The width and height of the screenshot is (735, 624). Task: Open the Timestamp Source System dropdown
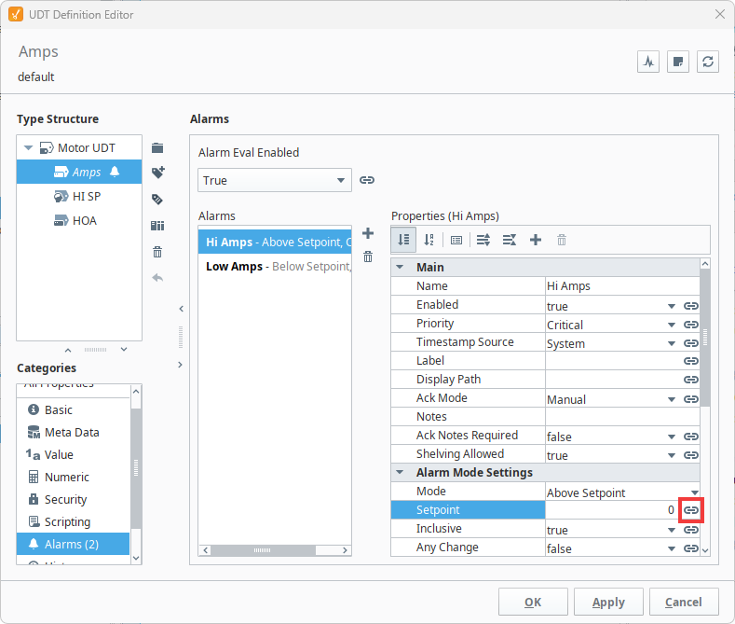(672, 344)
